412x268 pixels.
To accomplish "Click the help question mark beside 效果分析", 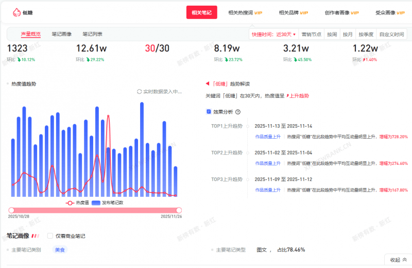I will pos(238,112).
